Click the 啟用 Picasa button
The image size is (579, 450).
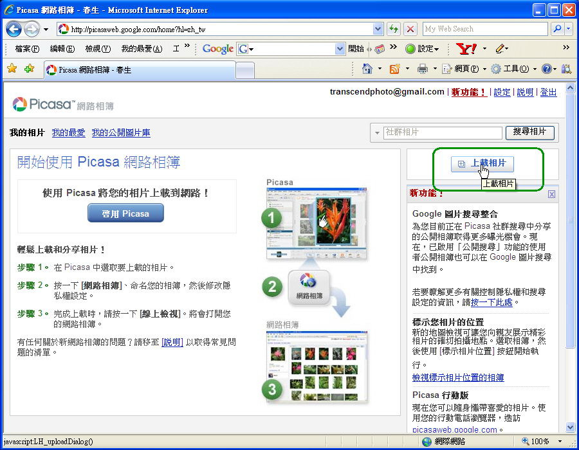125,213
